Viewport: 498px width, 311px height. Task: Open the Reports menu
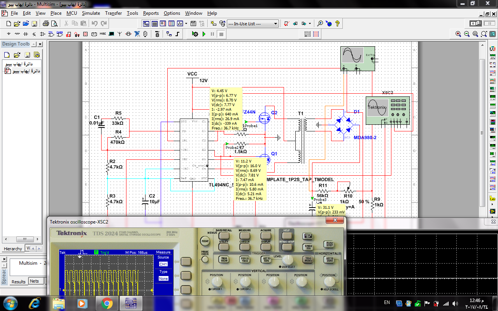[x=151, y=13]
